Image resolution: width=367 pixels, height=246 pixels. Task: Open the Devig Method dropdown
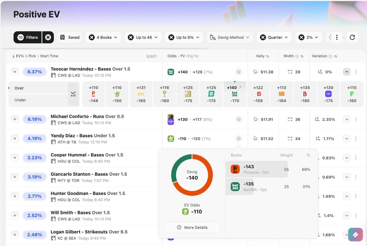(230, 37)
